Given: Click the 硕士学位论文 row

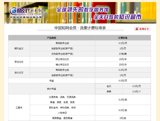Looking at the screenshot, I should 62,59.
